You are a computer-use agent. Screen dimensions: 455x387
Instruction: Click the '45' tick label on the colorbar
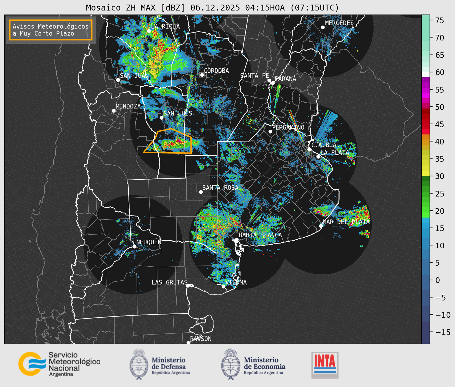[440, 124]
